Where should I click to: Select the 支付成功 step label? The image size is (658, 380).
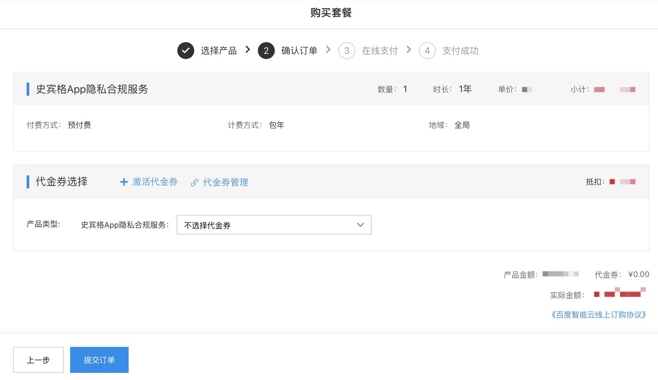461,51
